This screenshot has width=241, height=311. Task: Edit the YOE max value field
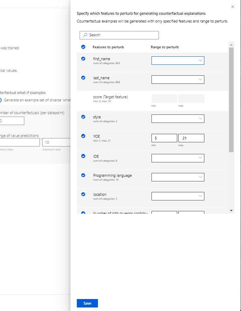[191, 138]
